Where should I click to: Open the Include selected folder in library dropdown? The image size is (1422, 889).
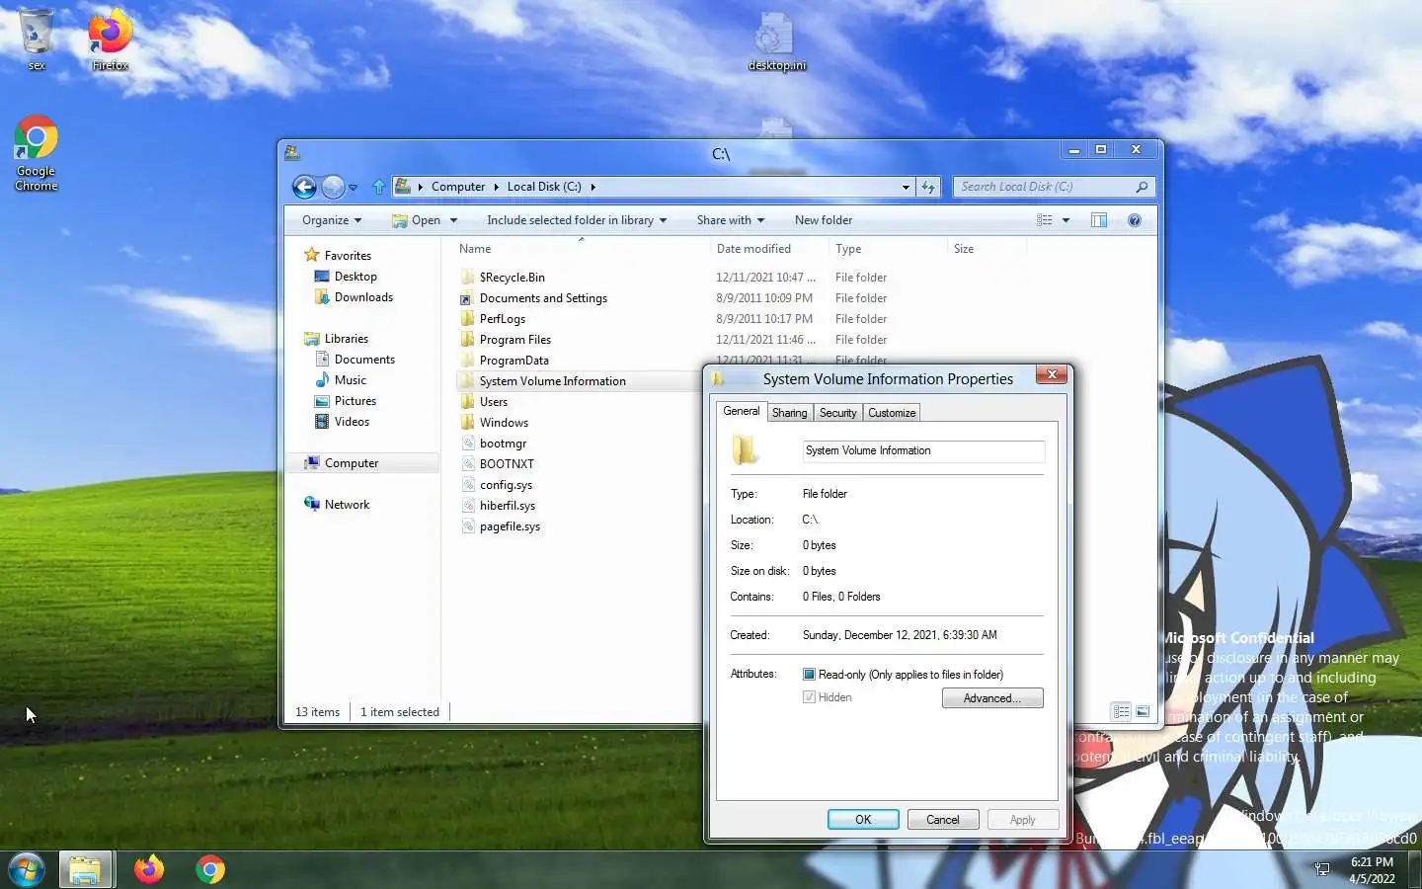coord(577,220)
